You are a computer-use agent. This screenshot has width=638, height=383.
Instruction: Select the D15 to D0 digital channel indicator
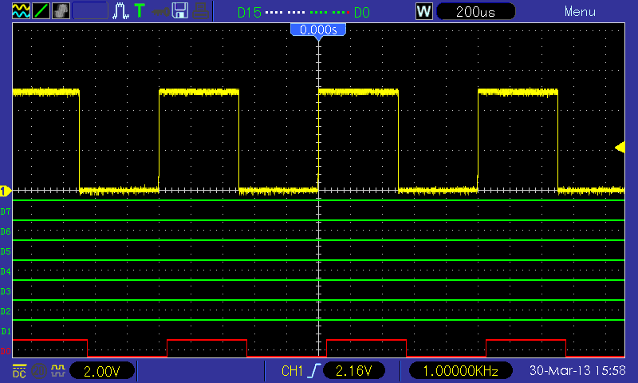pos(304,12)
